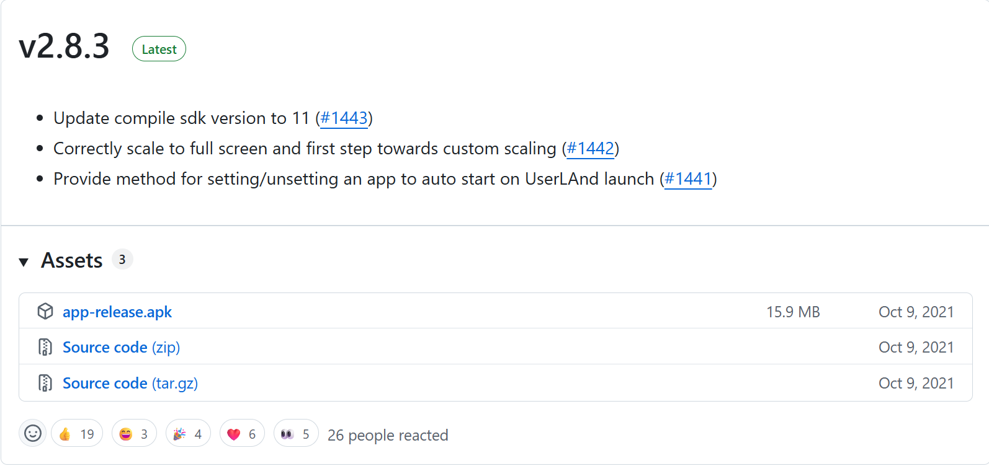The height and width of the screenshot is (466, 989).
Task: Open pull request #1441
Action: tap(687, 179)
